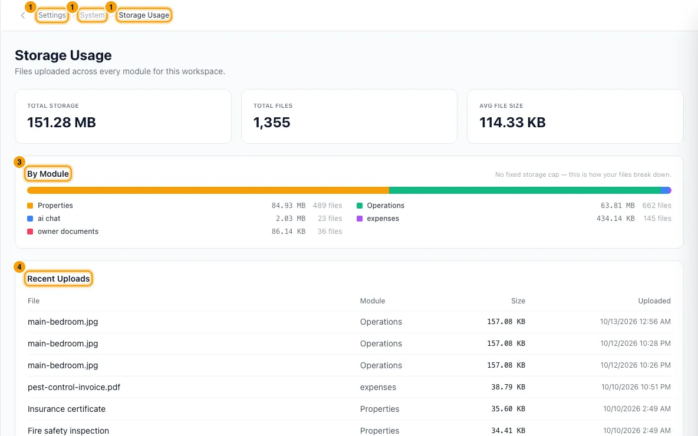Image resolution: width=698 pixels, height=436 pixels.
Task: Click the owner documents module label
Action: tap(68, 232)
